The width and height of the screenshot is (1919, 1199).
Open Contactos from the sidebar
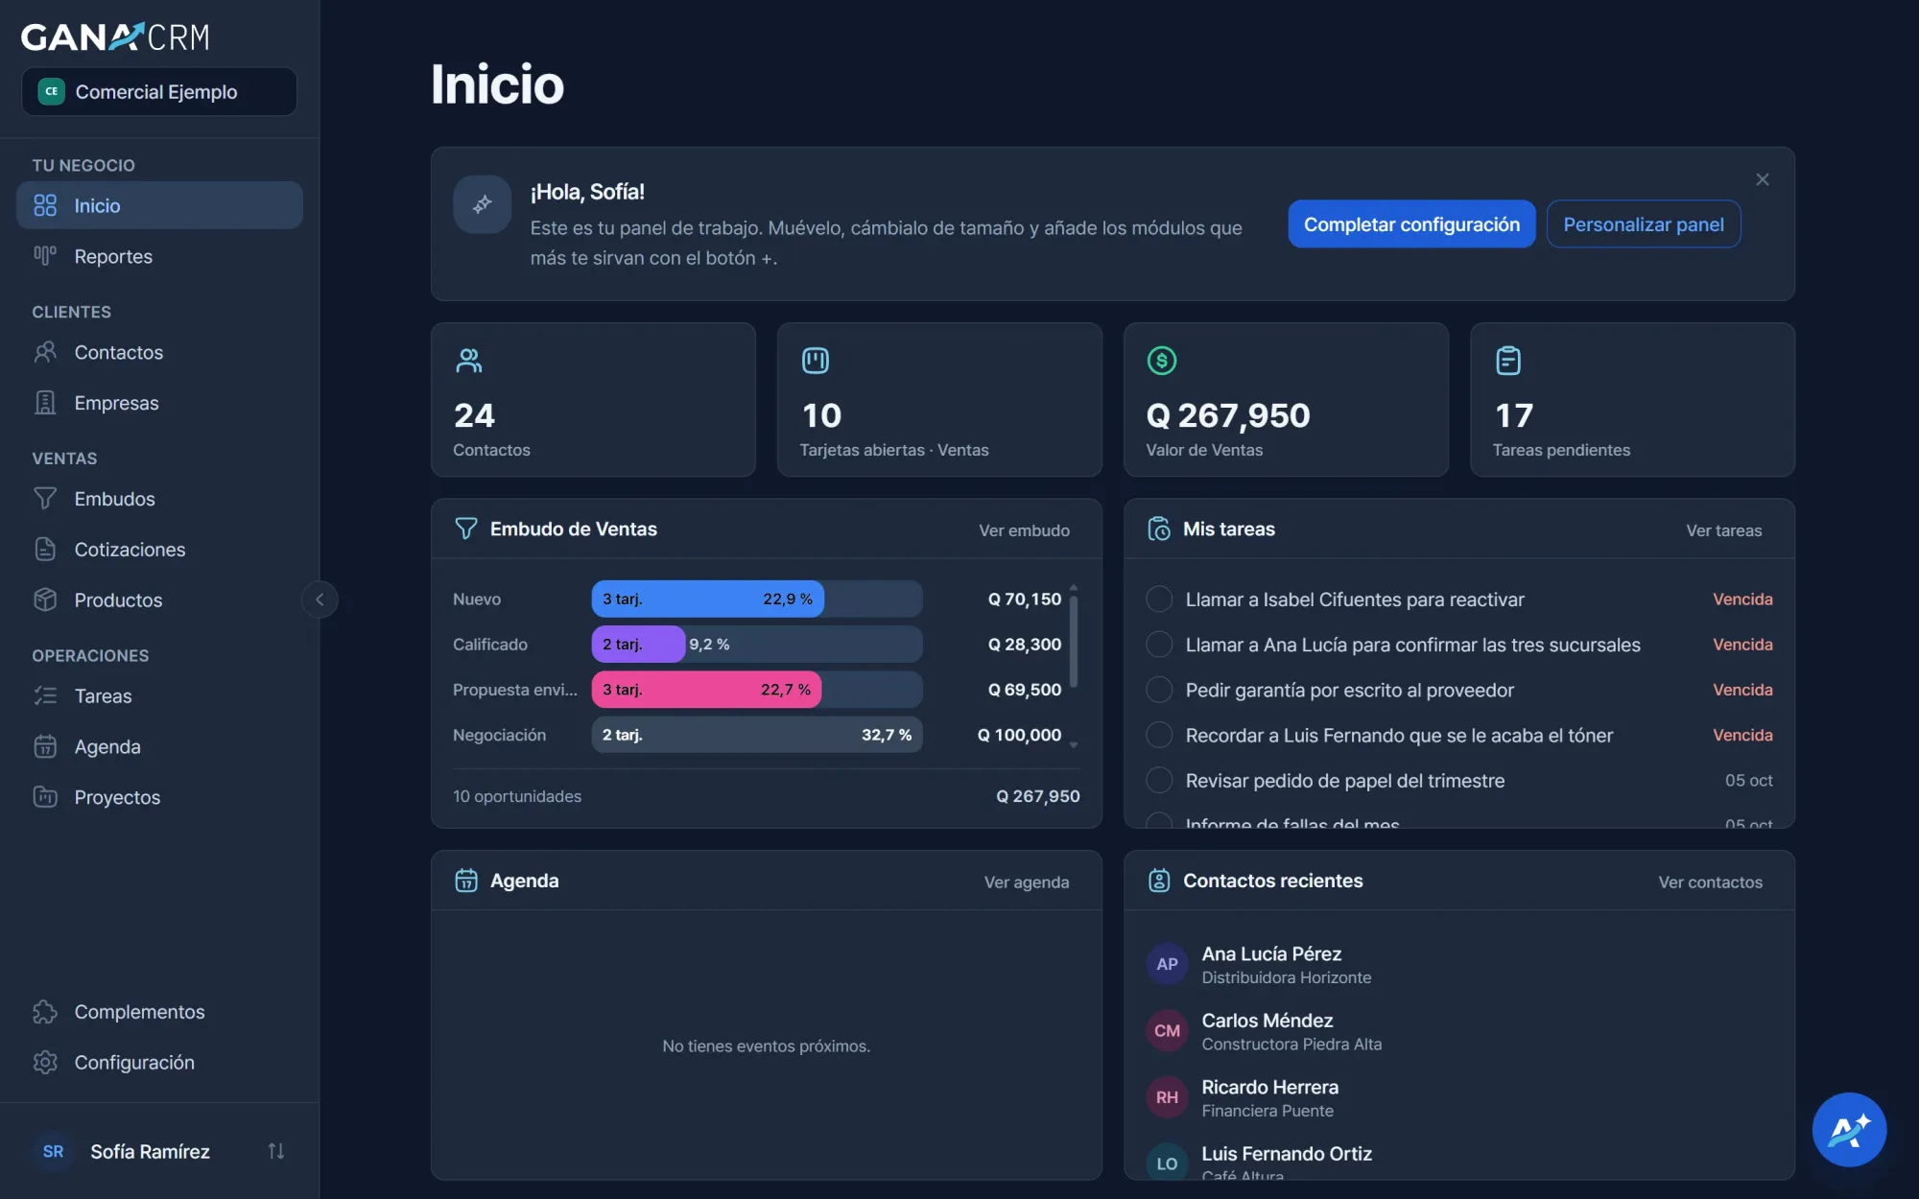click(159, 352)
